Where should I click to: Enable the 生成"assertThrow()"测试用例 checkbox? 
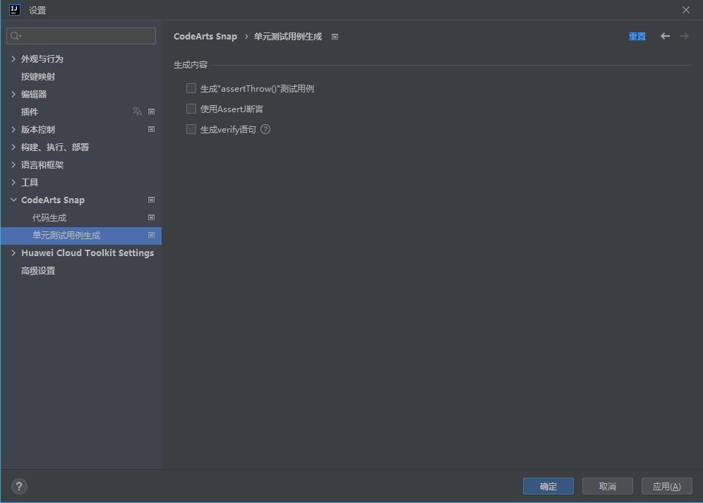[x=191, y=87]
